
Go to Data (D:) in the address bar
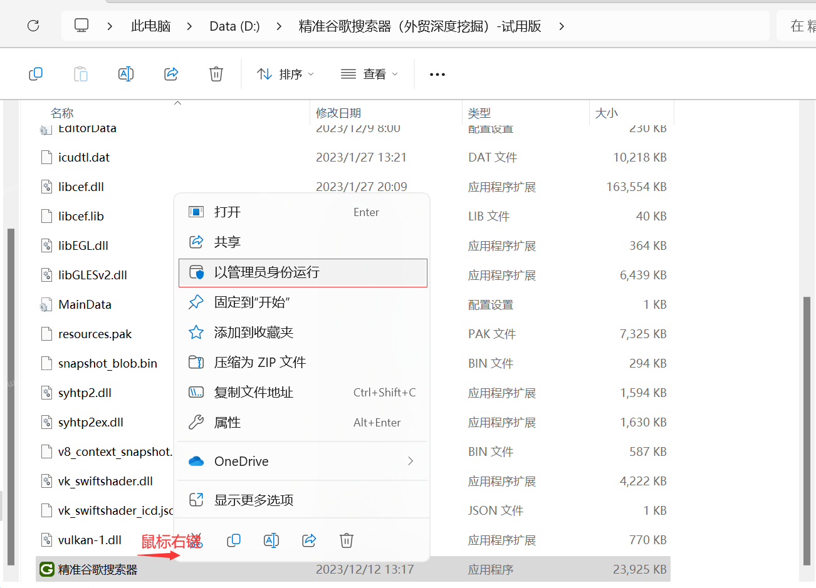pyautogui.click(x=234, y=26)
